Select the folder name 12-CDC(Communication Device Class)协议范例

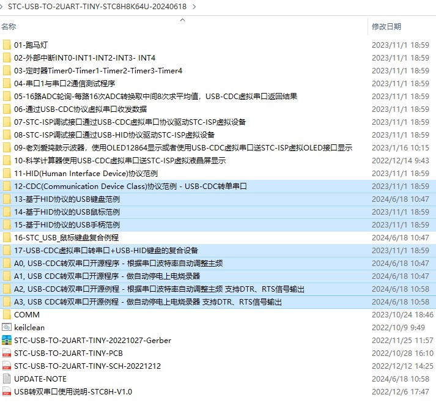[x=130, y=186]
